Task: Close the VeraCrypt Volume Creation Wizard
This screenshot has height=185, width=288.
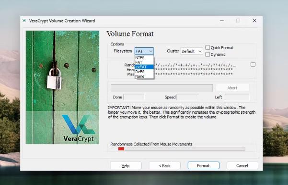Action: coord(254,21)
